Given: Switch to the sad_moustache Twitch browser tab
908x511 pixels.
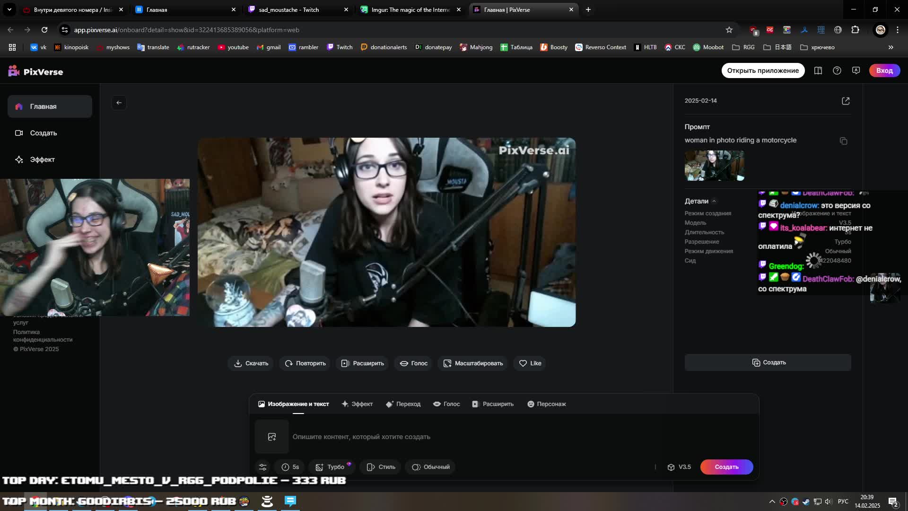Looking at the screenshot, I should point(299,9).
